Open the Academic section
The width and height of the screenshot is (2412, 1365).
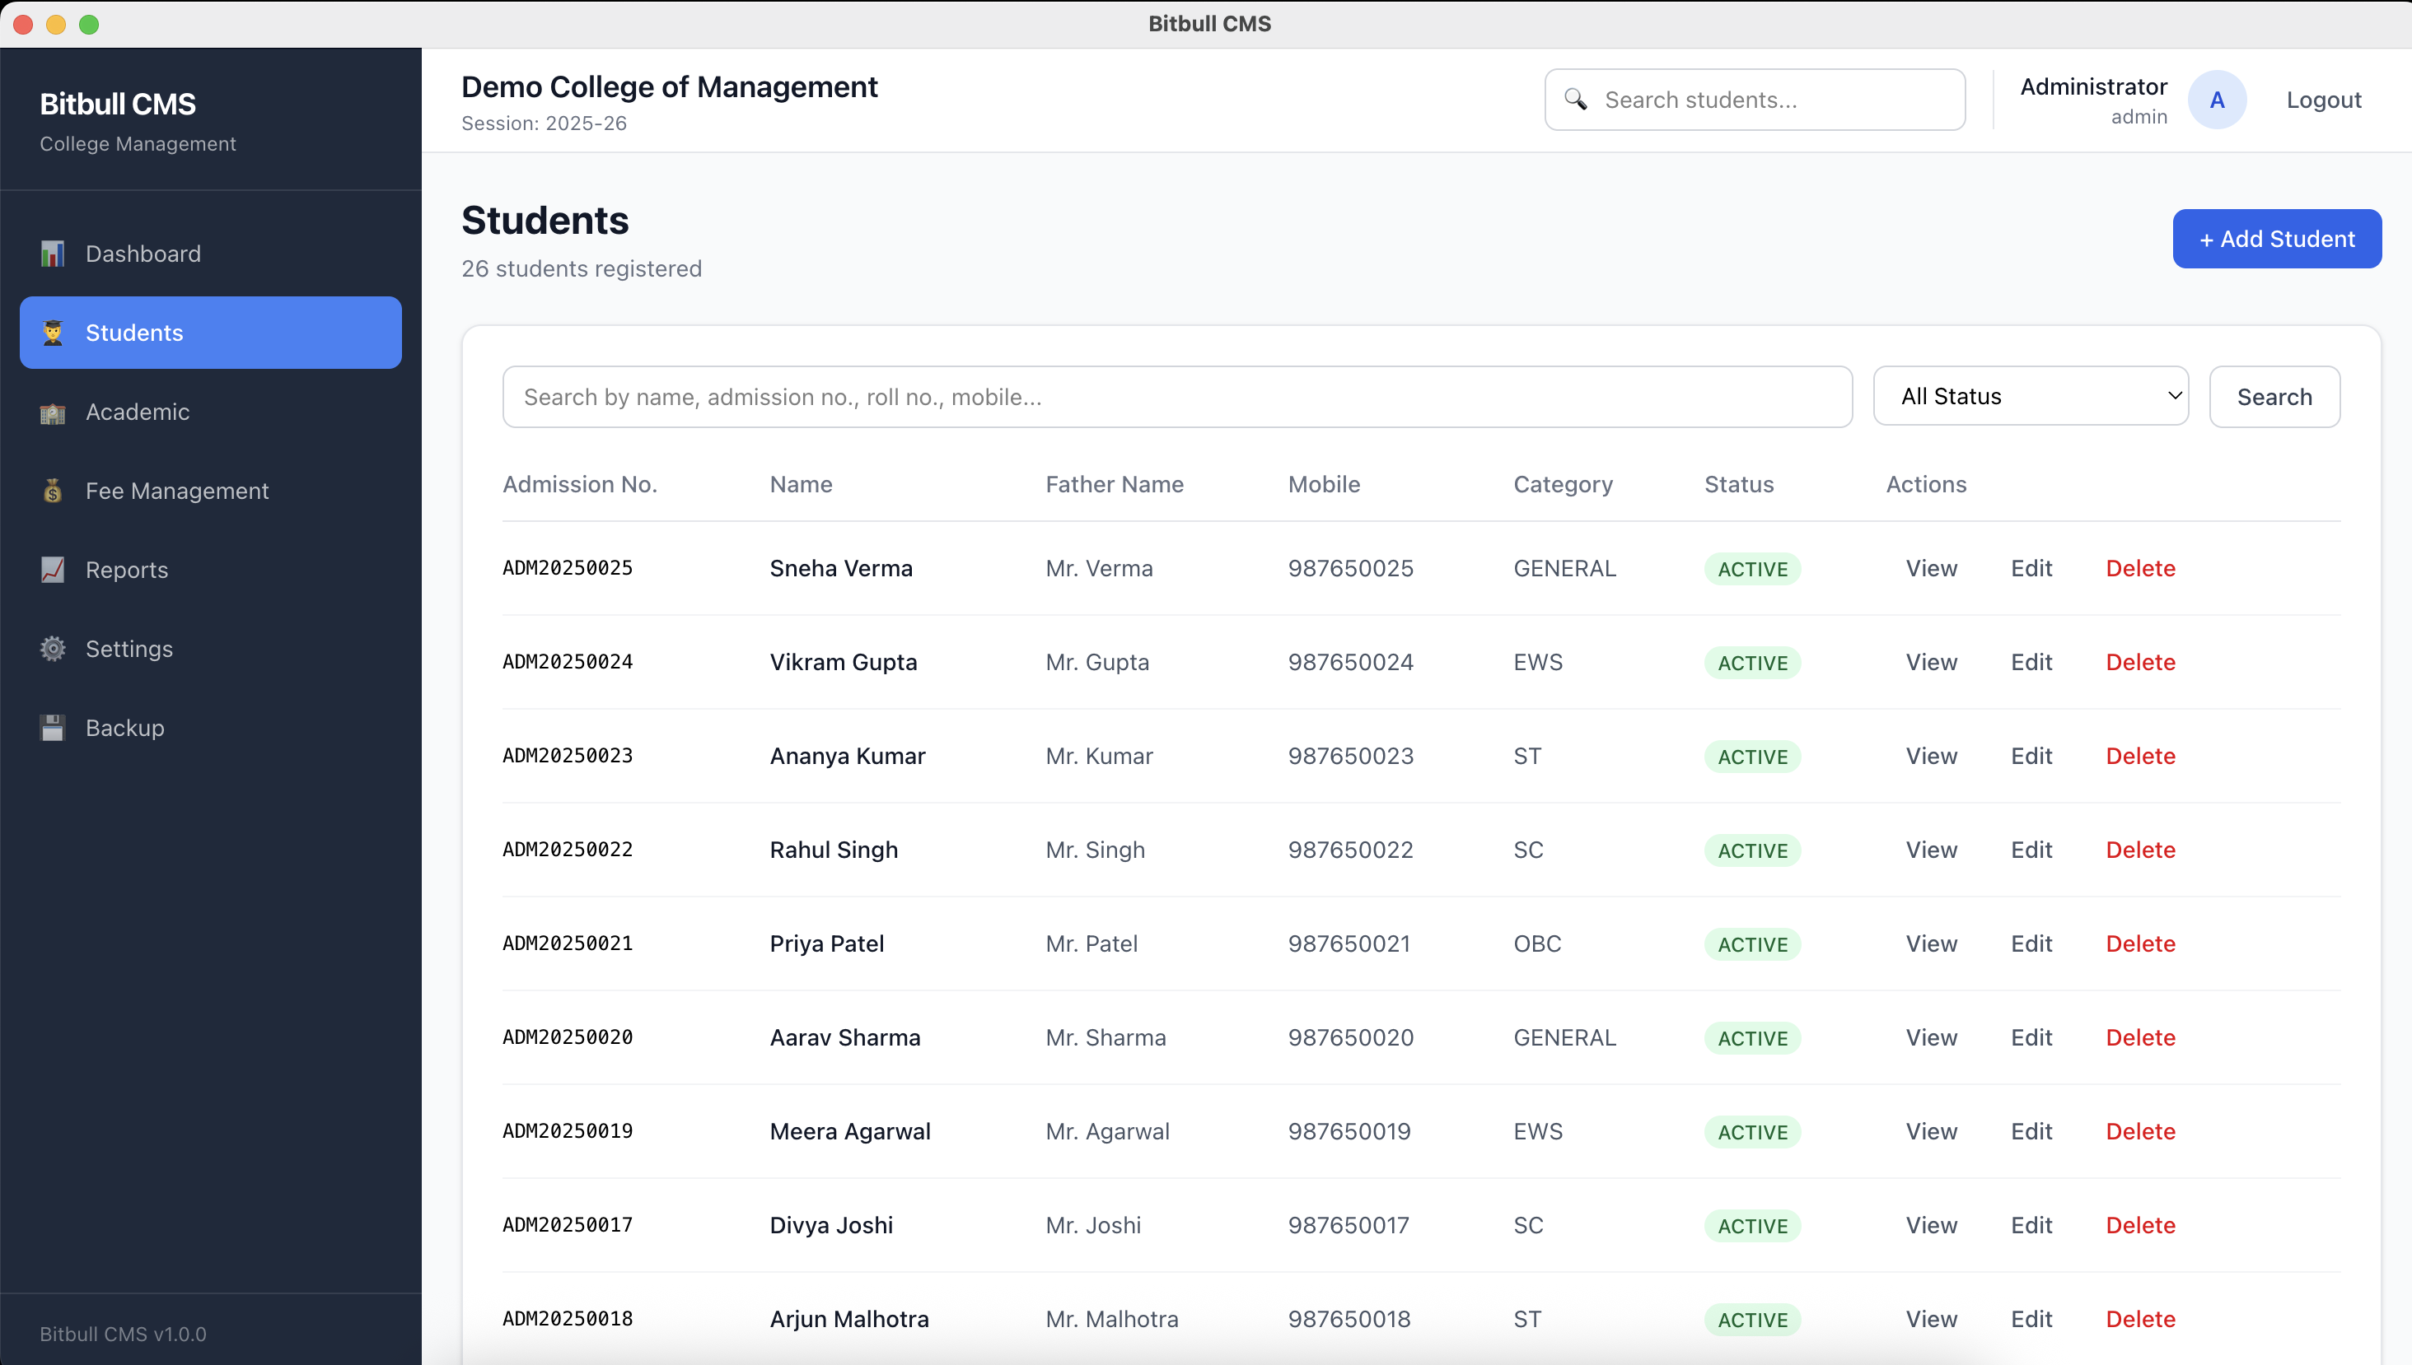click(x=211, y=412)
